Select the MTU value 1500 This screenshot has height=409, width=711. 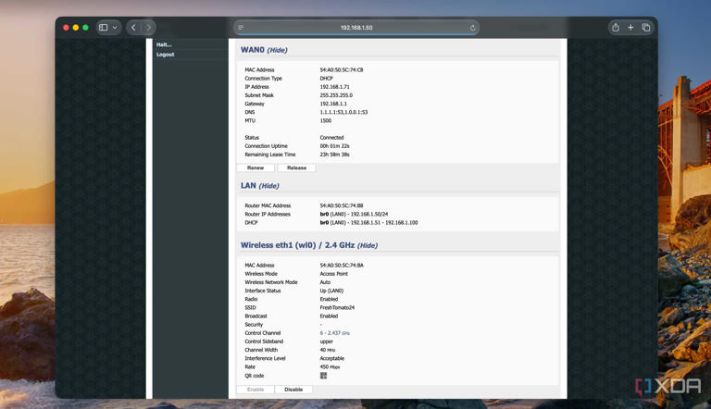coord(326,120)
